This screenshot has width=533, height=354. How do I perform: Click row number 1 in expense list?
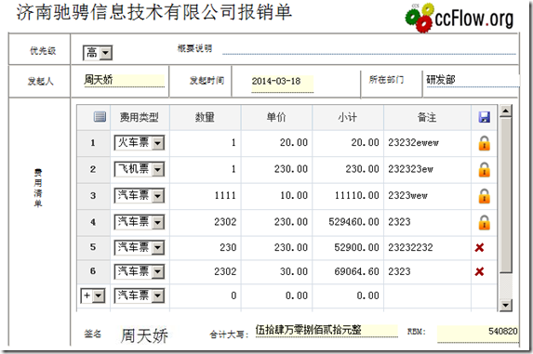93,142
